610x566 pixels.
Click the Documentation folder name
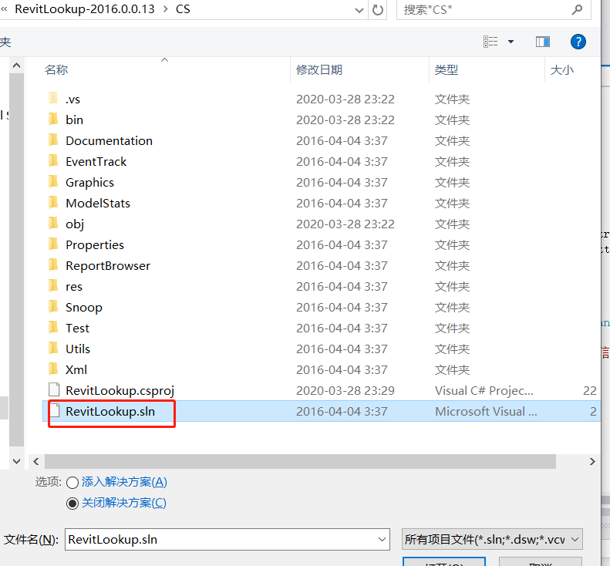109,140
